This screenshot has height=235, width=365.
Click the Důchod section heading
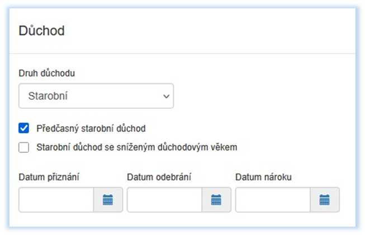tap(41, 30)
